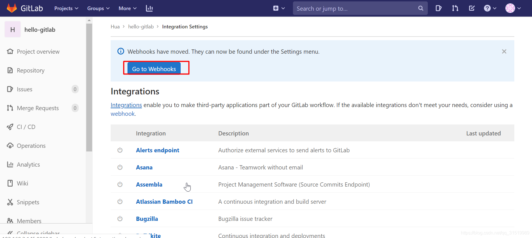Viewport: 532px width, 238px height.
Task: Open CI / CD in sidebar
Action: [26, 127]
